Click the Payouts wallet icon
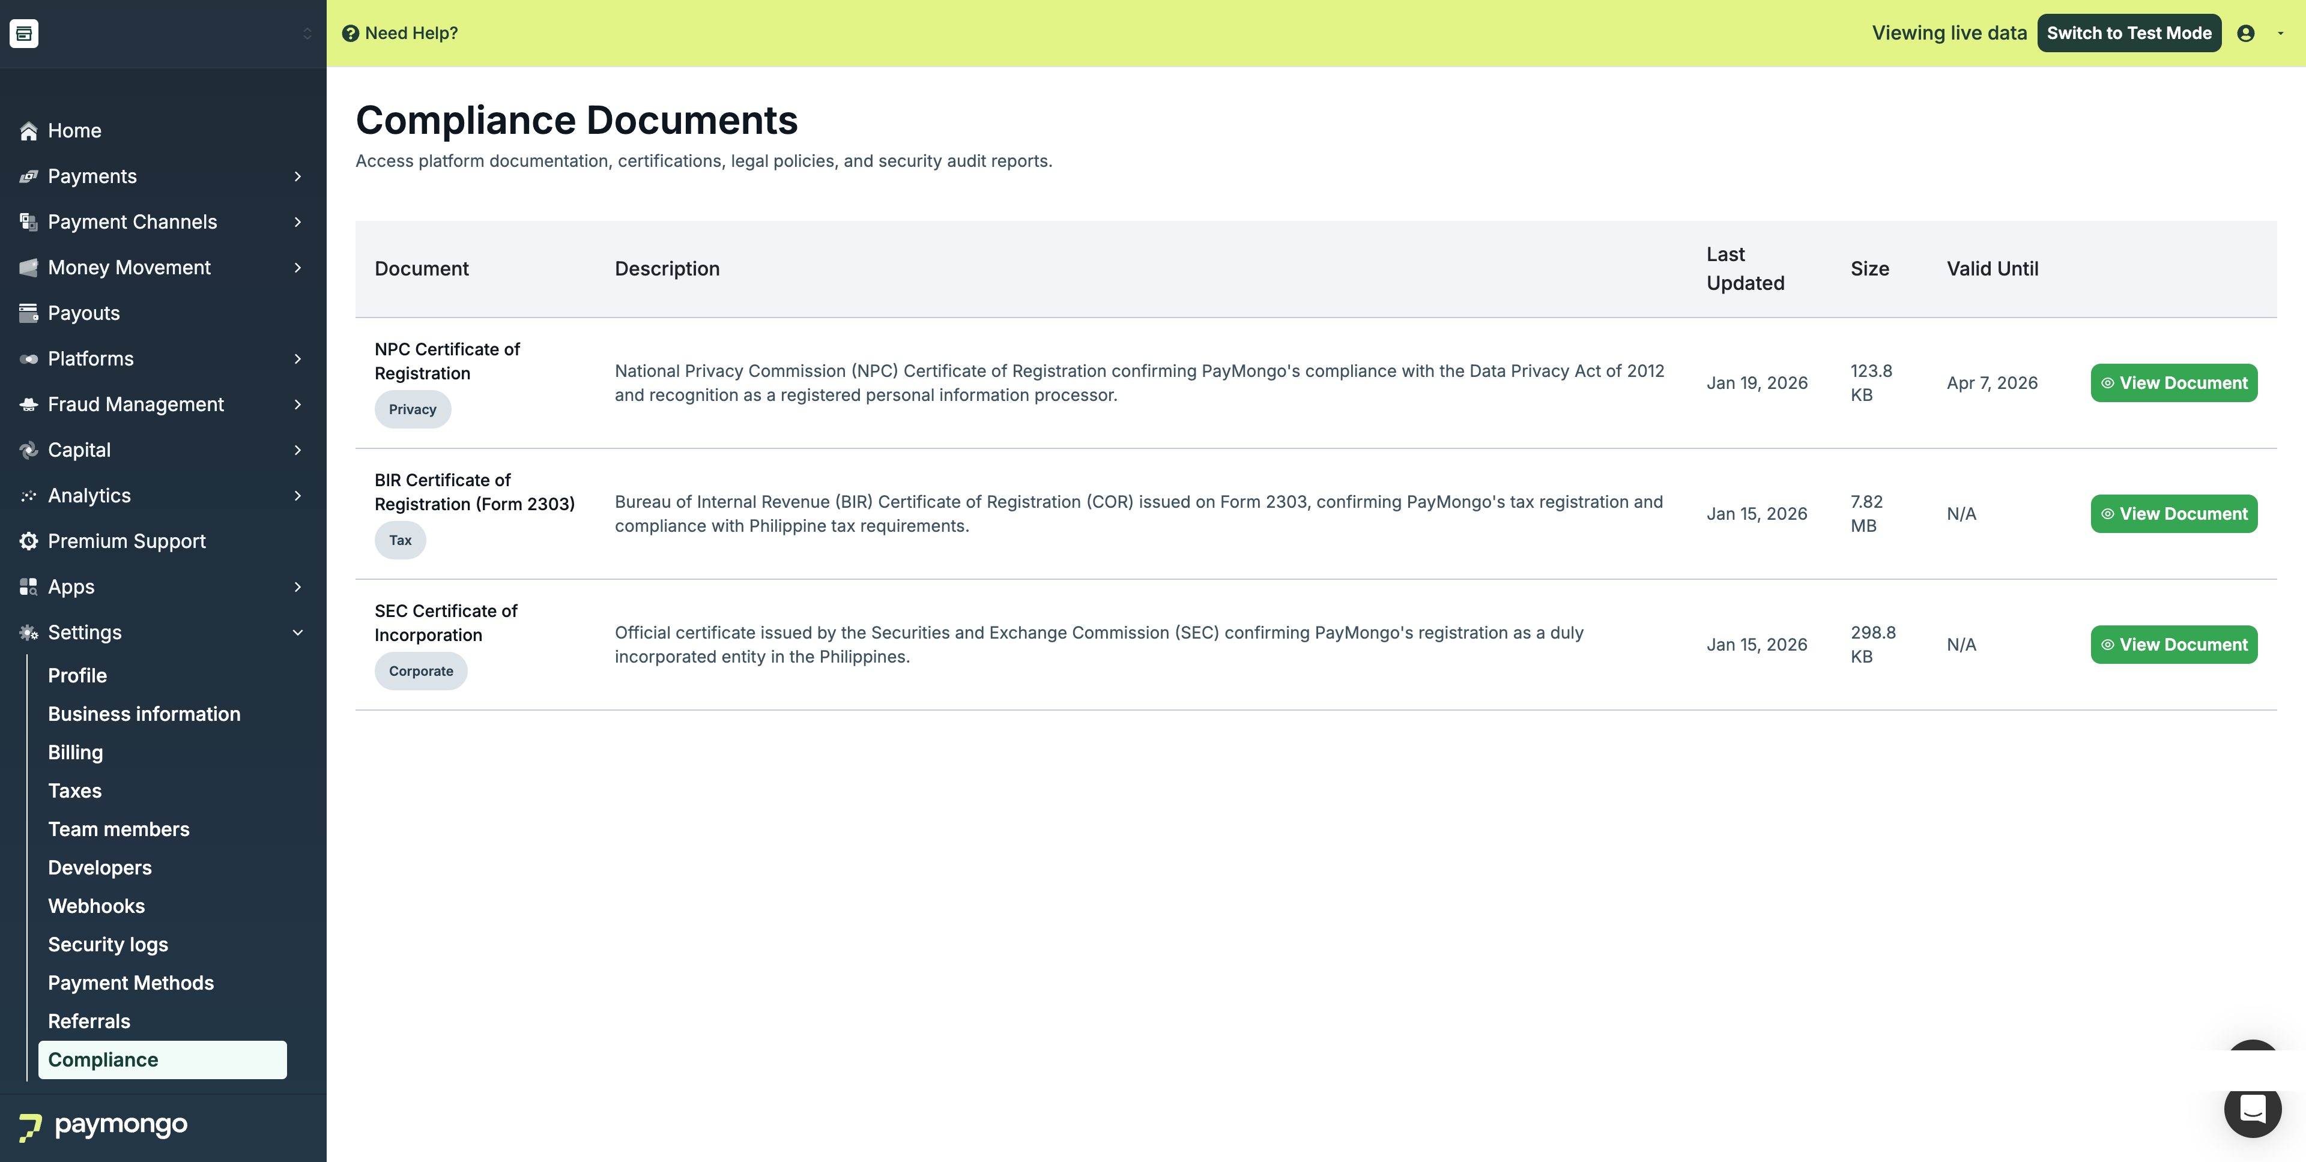Image resolution: width=2306 pixels, height=1162 pixels. pos(29,313)
